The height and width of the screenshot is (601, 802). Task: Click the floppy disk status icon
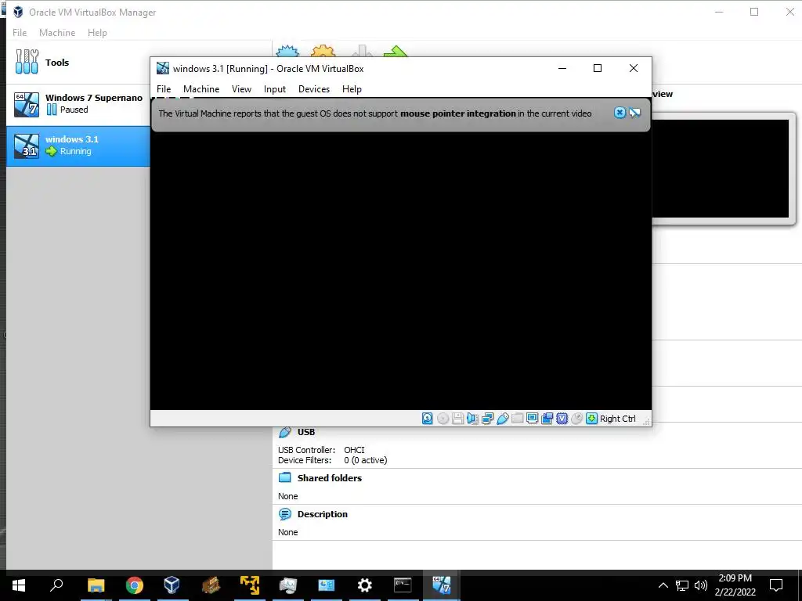tap(457, 419)
